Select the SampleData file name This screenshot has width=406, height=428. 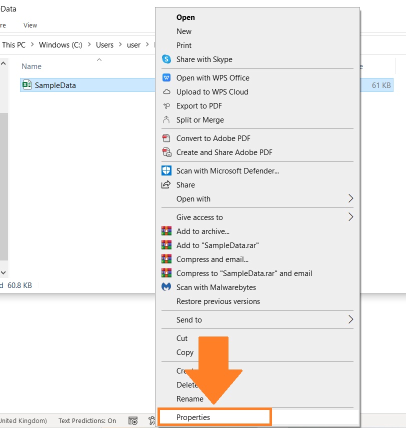pyautogui.click(x=55, y=85)
